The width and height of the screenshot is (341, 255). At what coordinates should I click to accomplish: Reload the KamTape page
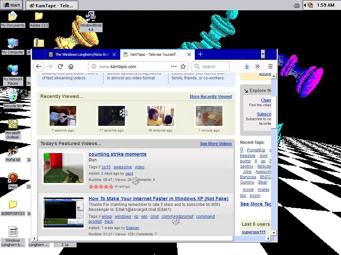(x=61, y=66)
